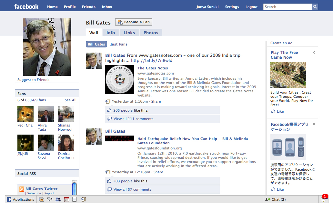
Task: Click Bill Gates large profile photo
Action: point(47,47)
